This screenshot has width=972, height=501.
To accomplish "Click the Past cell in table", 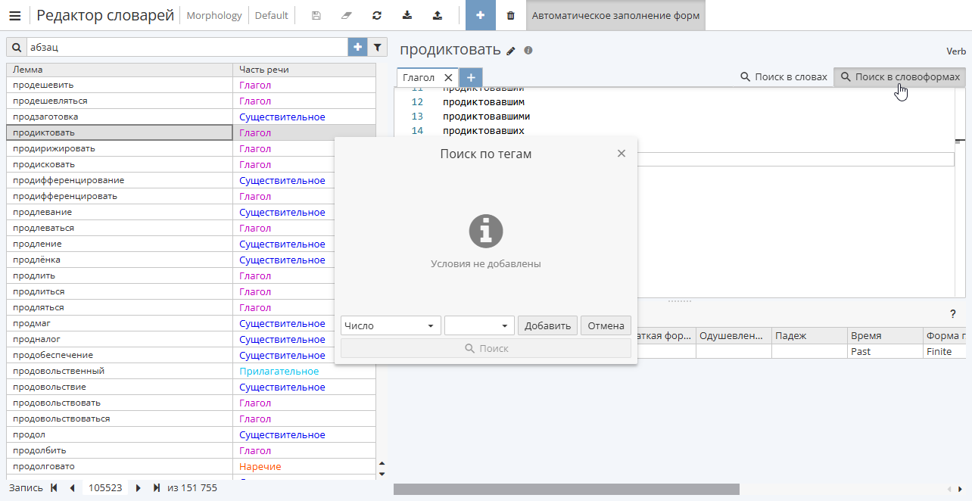I will tap(885, 352).
